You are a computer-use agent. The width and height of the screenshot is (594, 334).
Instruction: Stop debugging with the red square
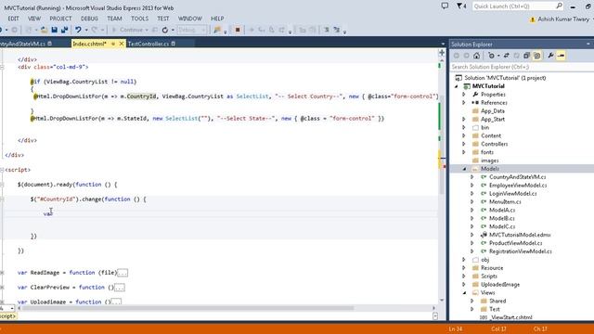[x=238, y=30]
